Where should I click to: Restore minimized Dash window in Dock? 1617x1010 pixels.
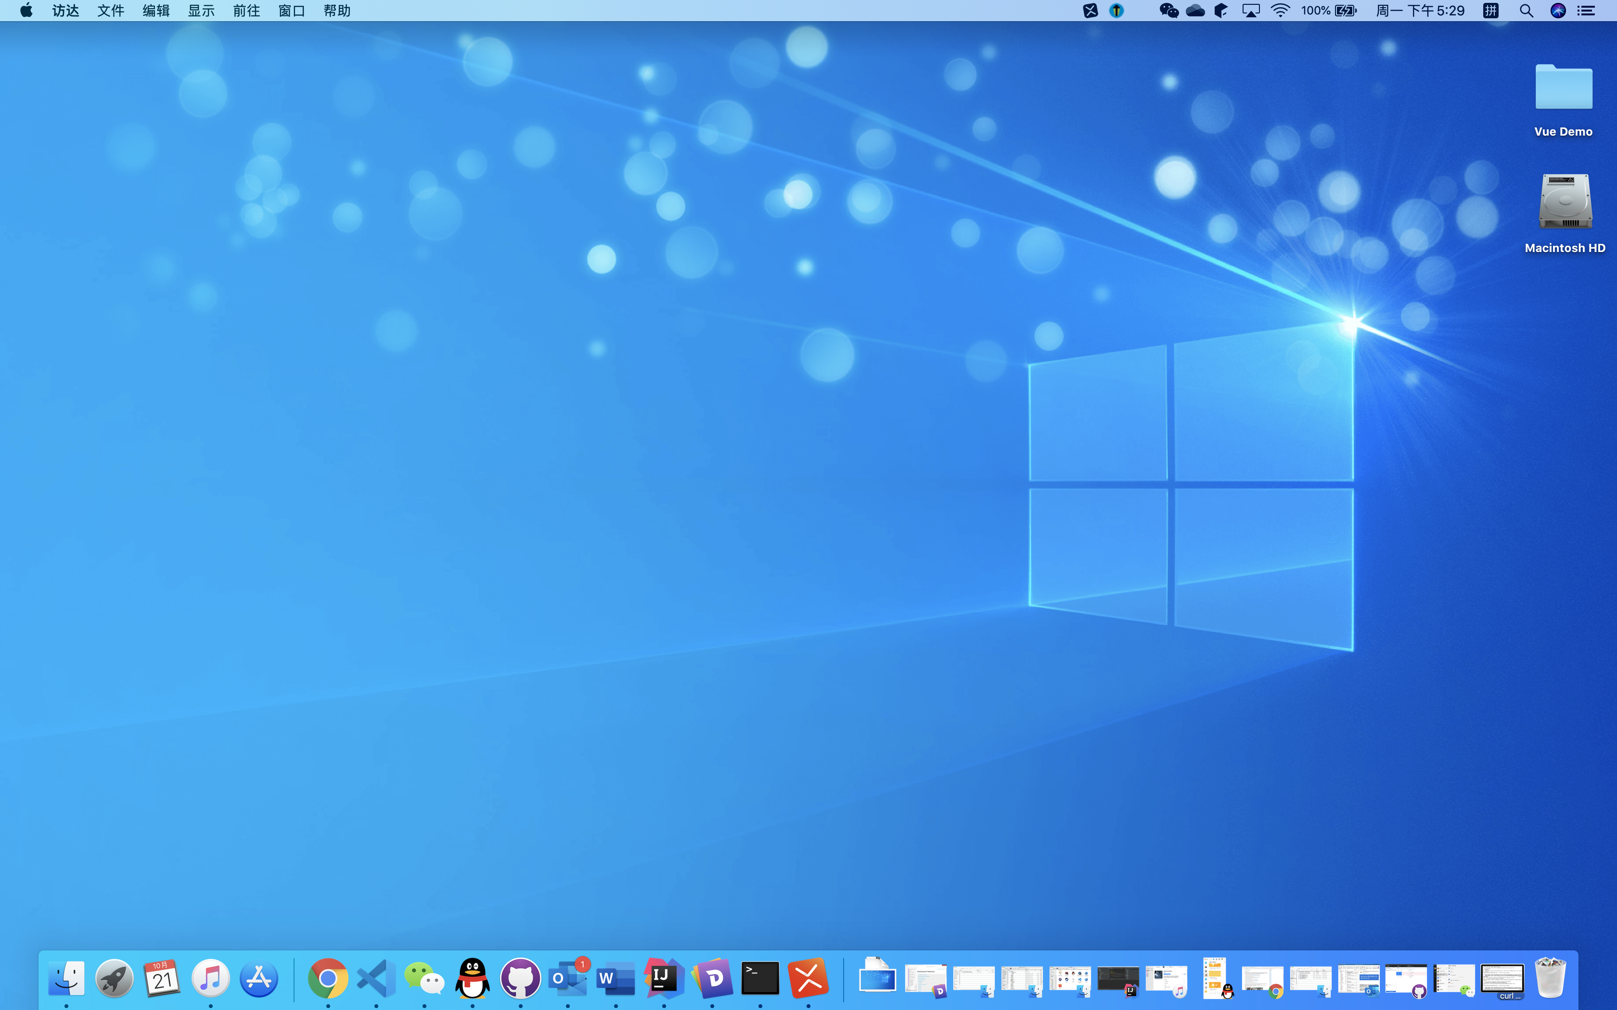pyautogui.click(x=926, y=980)
